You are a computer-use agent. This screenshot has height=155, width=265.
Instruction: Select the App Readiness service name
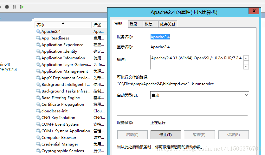coord(55,38)
